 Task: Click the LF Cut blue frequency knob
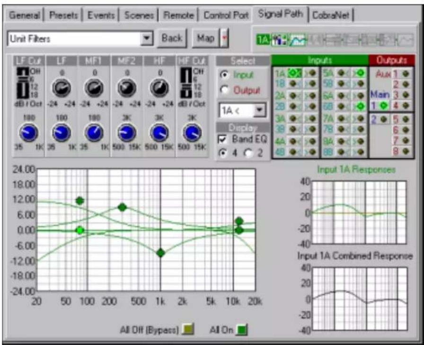coord(29,133)
